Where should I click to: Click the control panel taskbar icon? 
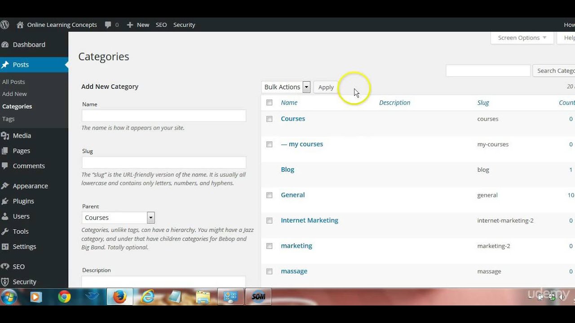(x=230, y=297)
